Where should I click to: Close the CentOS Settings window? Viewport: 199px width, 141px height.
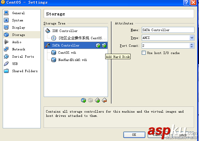[x=193, y=2]
